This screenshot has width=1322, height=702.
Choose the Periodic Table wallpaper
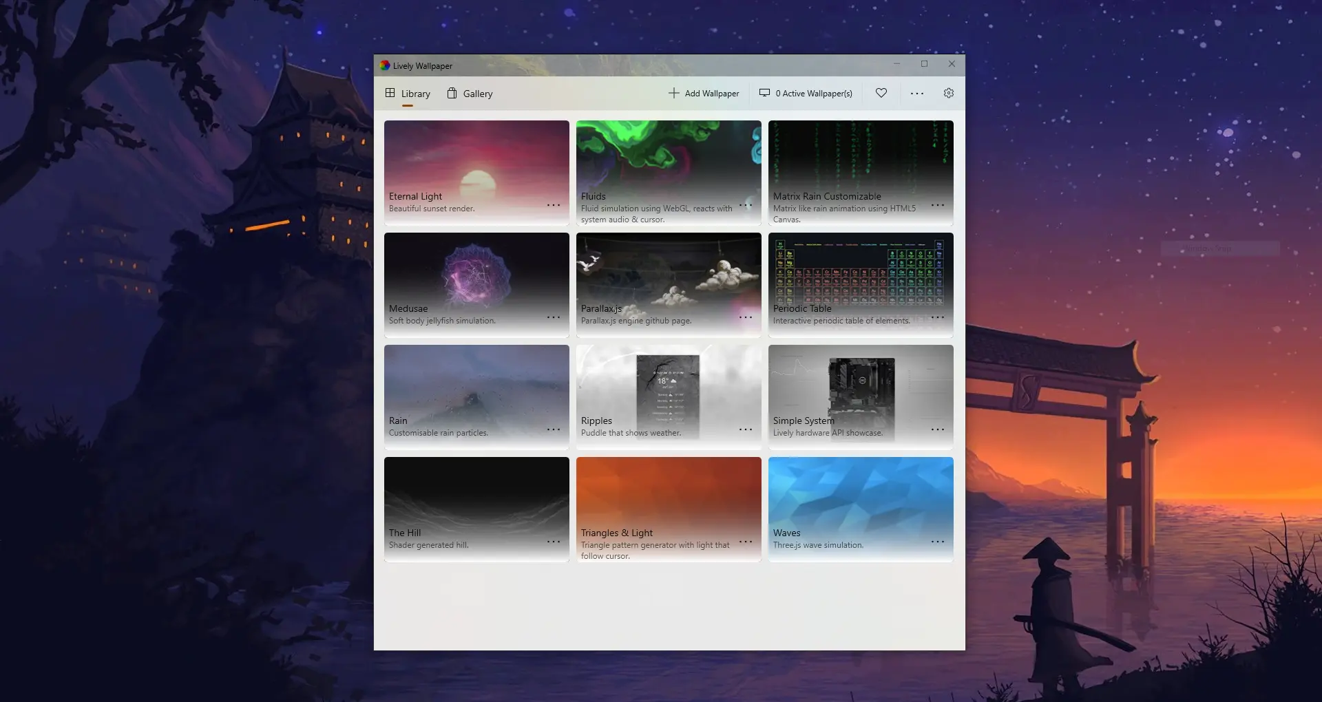861,275
